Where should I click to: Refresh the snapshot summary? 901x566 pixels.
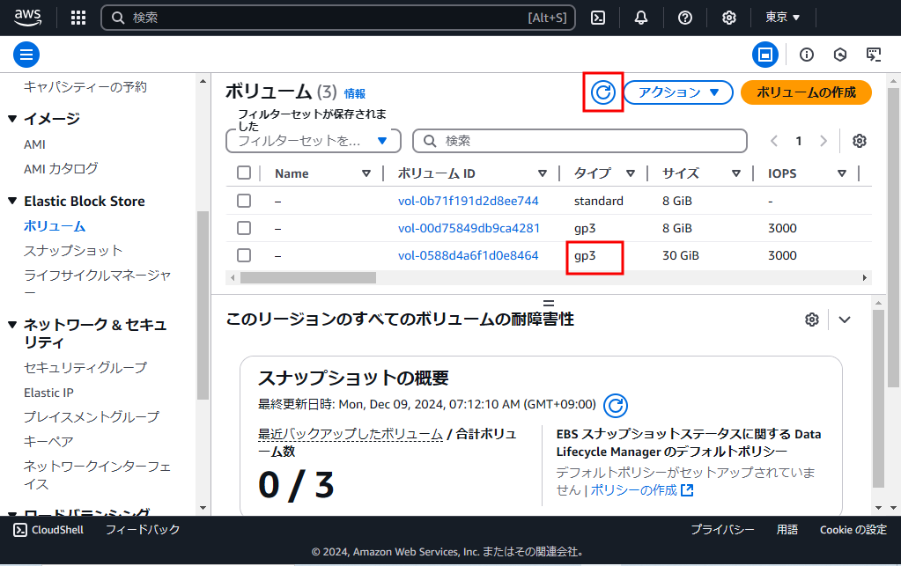(x=616, y=405)
